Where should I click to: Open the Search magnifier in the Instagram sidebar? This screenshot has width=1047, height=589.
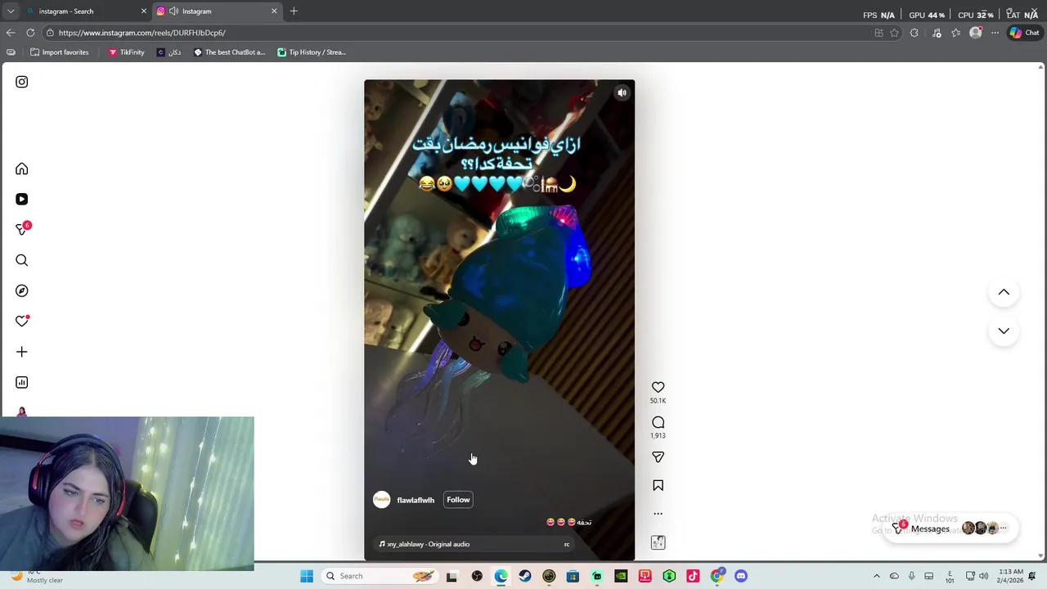pyautogui.click(x=22, y=260)
